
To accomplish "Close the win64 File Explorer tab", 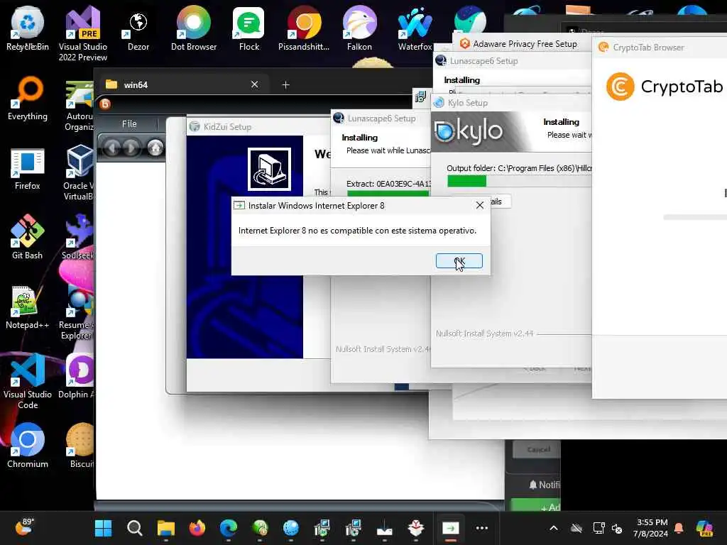I will pyautogui.click(x=255, y=84).
